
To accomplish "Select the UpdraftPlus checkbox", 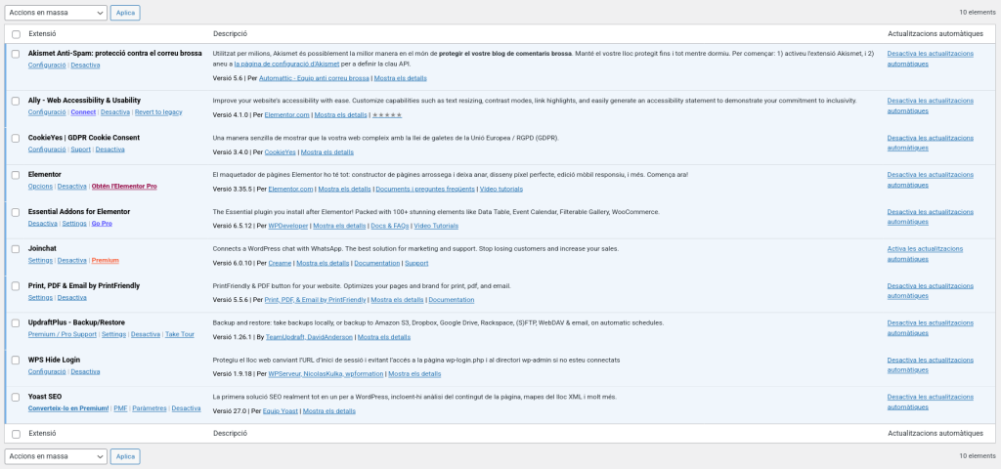I will click(x=16, y=323).
